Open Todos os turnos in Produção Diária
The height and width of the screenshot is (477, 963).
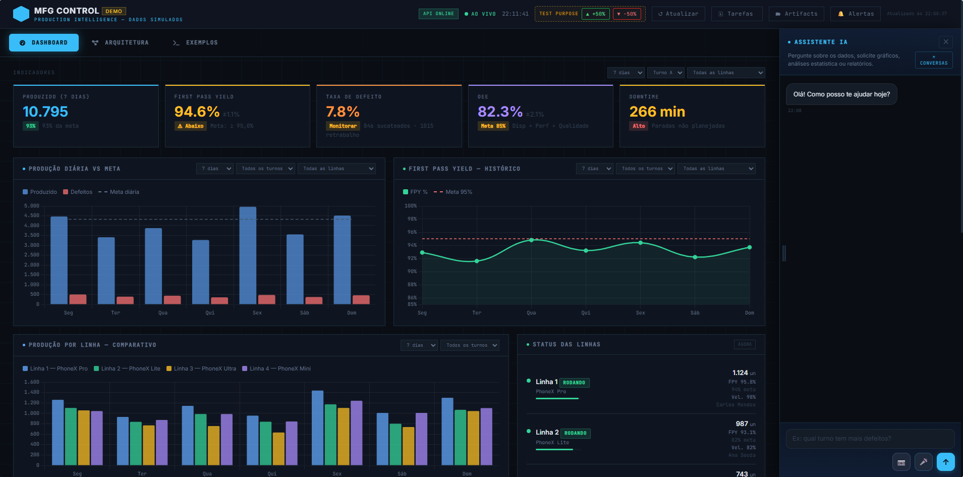click(x=265, y=169)
